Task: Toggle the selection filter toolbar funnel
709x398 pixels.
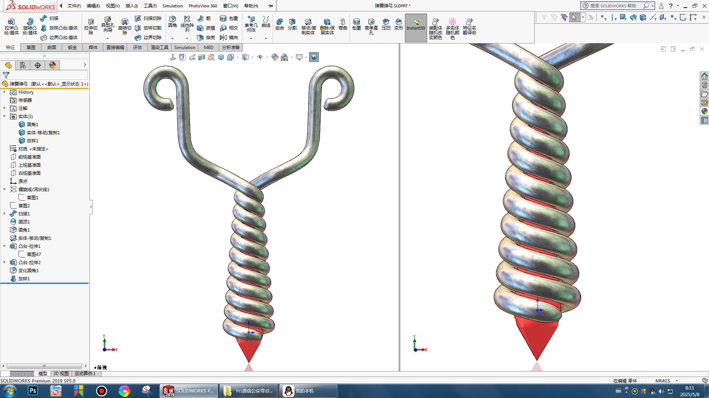Action: 544,17
